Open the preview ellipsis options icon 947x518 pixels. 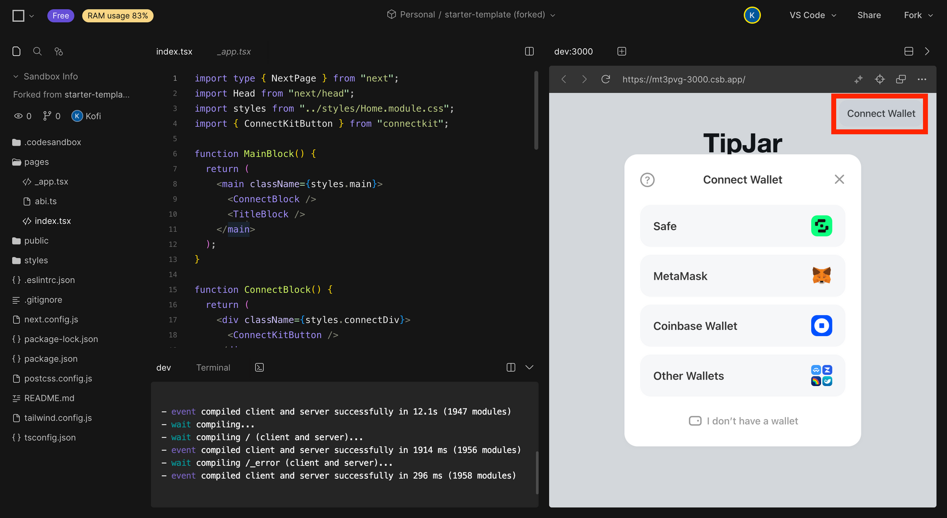tap(922, 79)
